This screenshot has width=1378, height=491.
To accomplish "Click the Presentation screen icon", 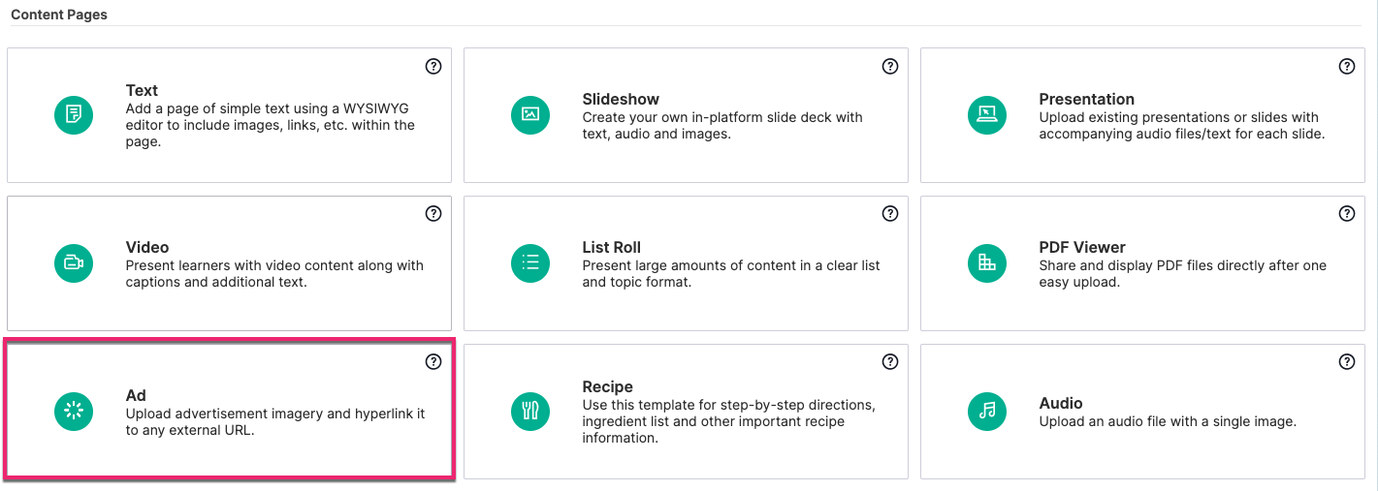I will pos(987,115).
